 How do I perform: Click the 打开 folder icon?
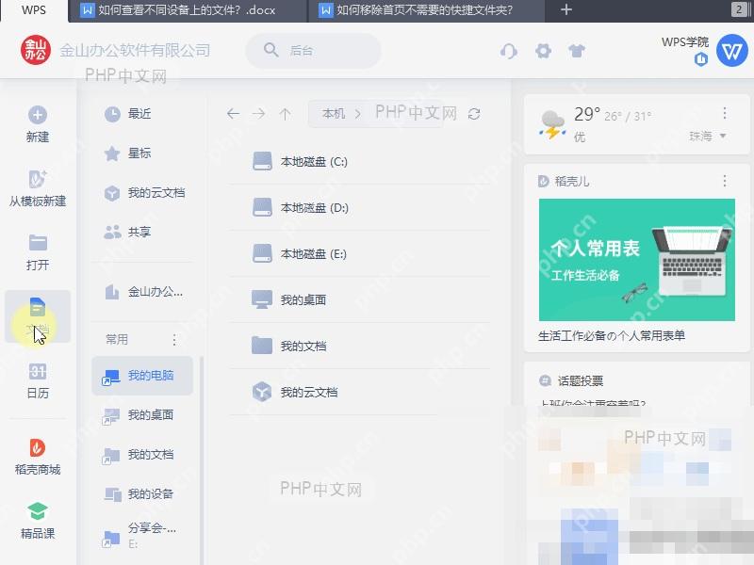pyautogui.click(x=38, y=243)
